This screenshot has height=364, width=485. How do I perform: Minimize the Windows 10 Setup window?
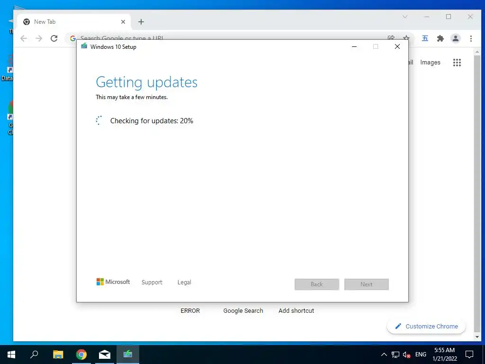click(354, 46)
